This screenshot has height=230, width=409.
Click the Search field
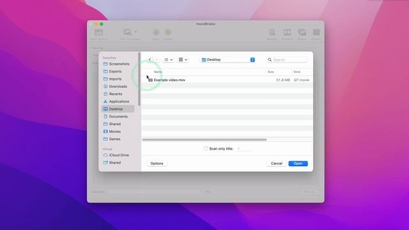287,59
